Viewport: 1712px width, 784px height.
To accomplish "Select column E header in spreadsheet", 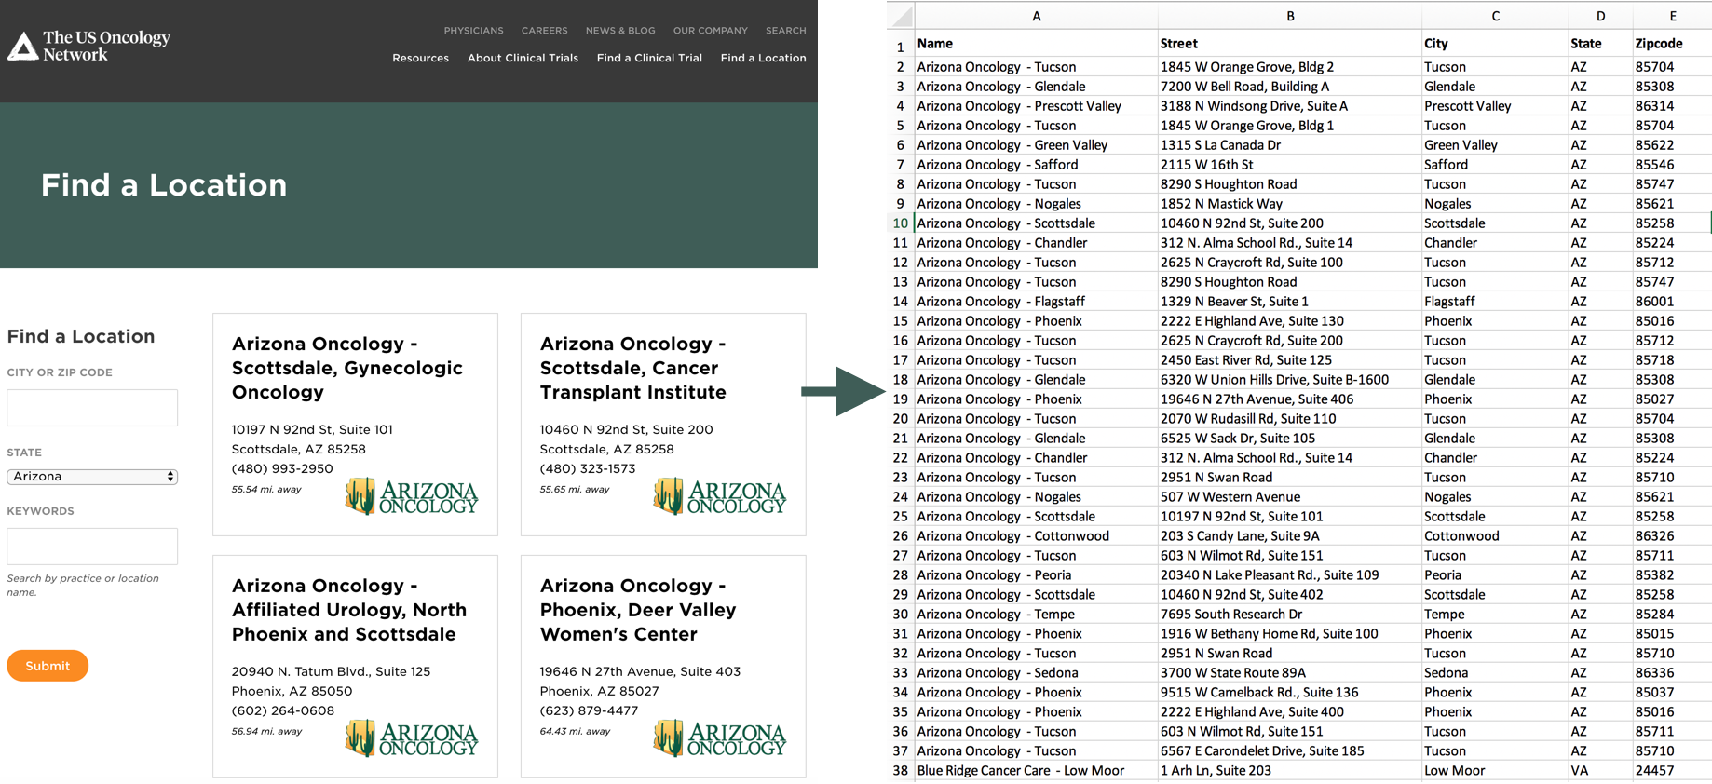I will (x=1672, y=16).
